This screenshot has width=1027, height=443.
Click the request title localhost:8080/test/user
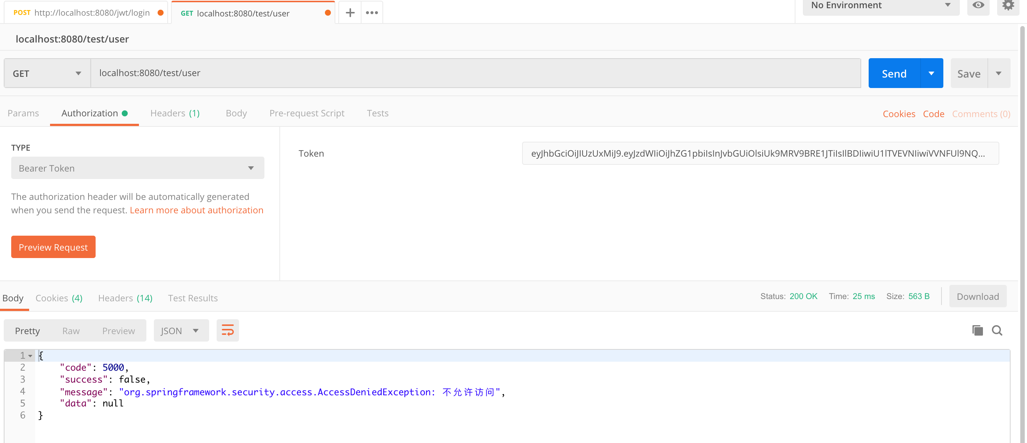pyautogui.click(x=72, y=39)
